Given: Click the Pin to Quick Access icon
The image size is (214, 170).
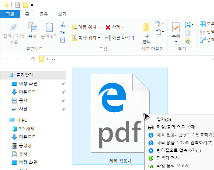Looking at the screenshot, I should pyautogui.click(x=14, y=27).
